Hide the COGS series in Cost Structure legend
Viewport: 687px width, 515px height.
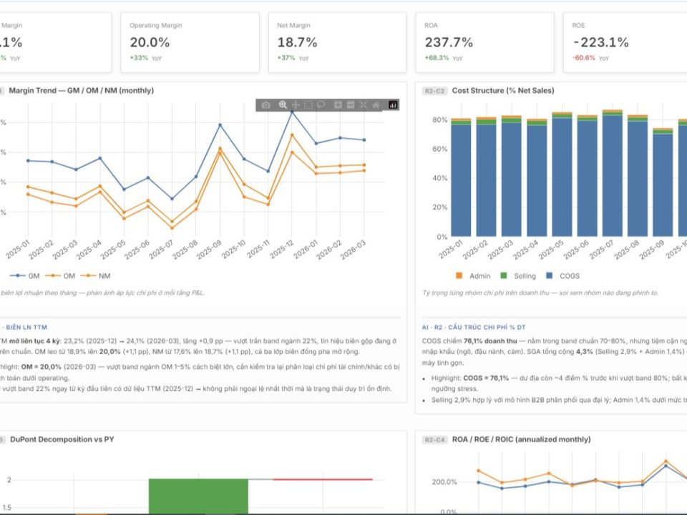point(563,276)
